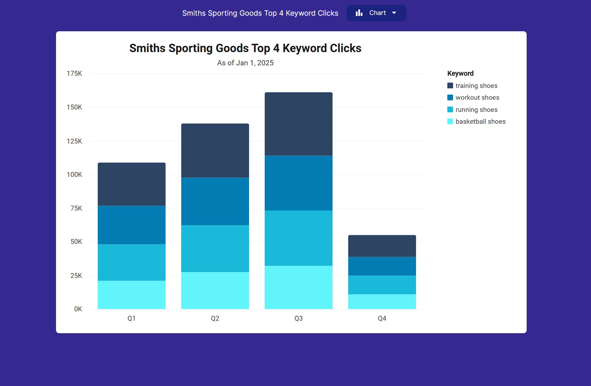Select the training shoes legend label
Viewport: 591px width, 386px height.
(477, 86)
